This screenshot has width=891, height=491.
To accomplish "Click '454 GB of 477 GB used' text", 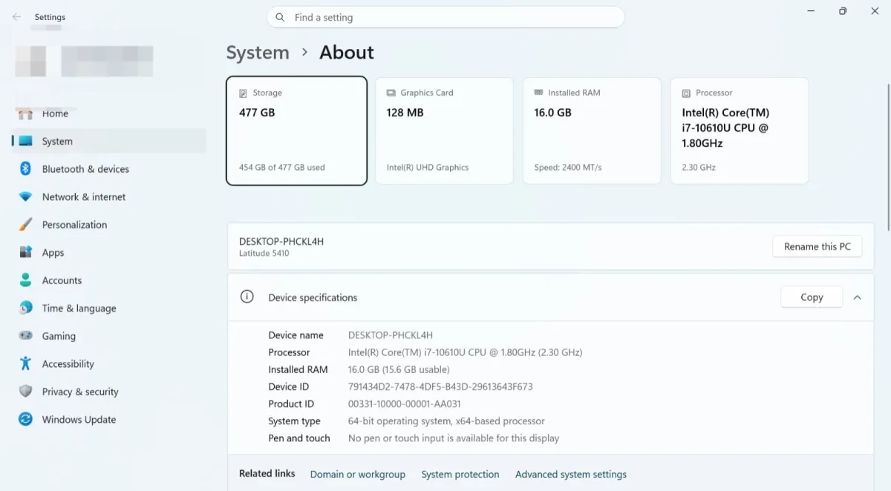I will (x=282, y=168).
